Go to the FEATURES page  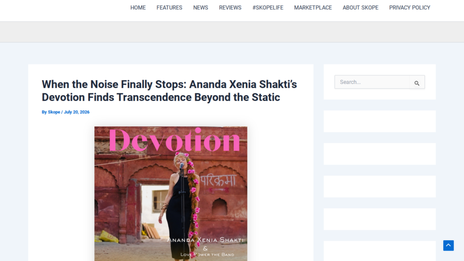pyautogui.click(x=169, y=8)
